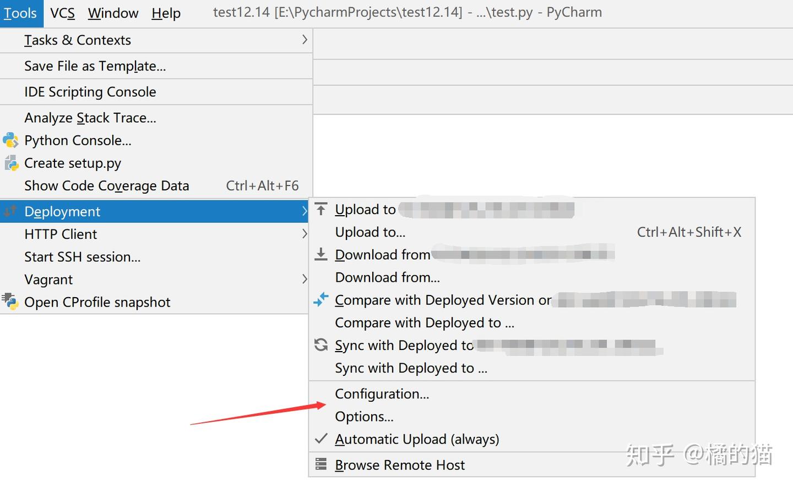Open the Help menu

pyautogui.click(x=166, y=13)
